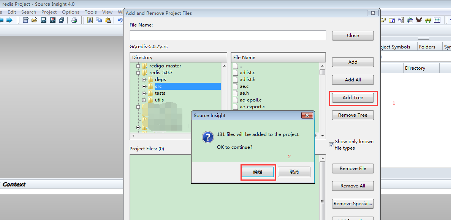Click the File Name list column header

coord(278,57)
